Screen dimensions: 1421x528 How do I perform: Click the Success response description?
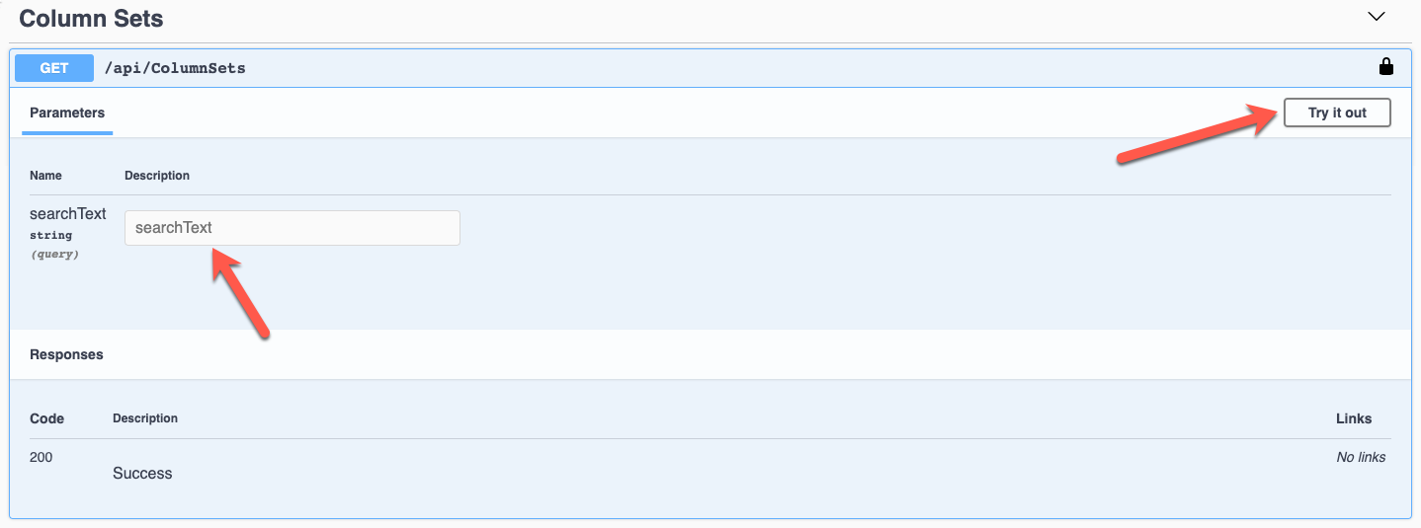(x=142, y=474)
